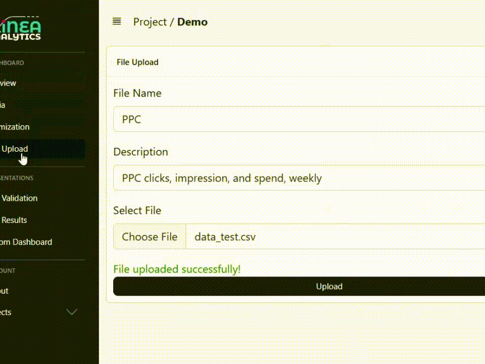Focus the Description text field

click(298, 178)
